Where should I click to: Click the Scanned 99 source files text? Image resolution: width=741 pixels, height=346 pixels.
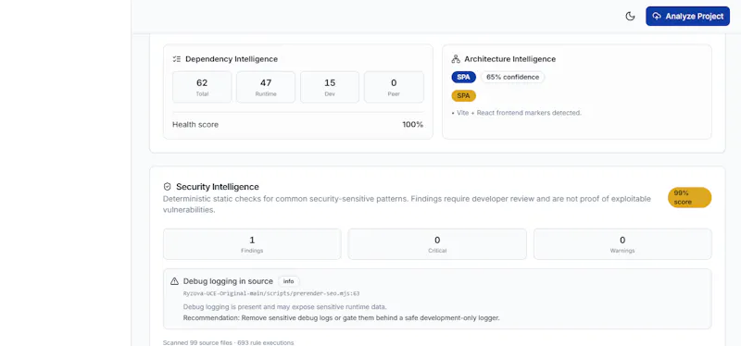(x=228, y=342)
